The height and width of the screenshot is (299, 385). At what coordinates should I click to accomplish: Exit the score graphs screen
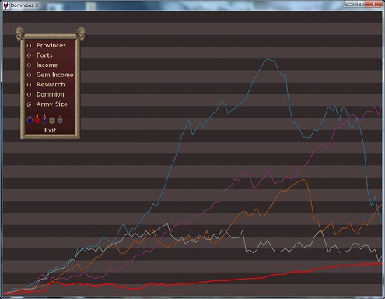coord(50,130)
